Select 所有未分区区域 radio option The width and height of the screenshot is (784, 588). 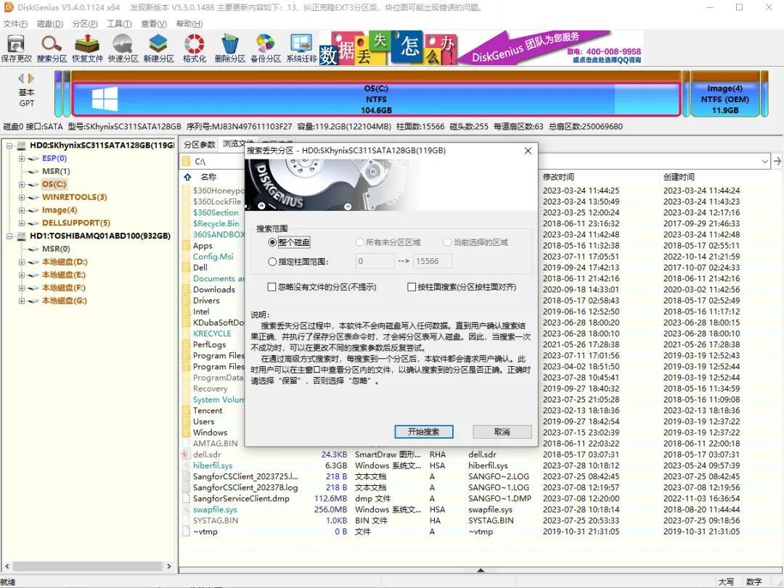(359, 242)
